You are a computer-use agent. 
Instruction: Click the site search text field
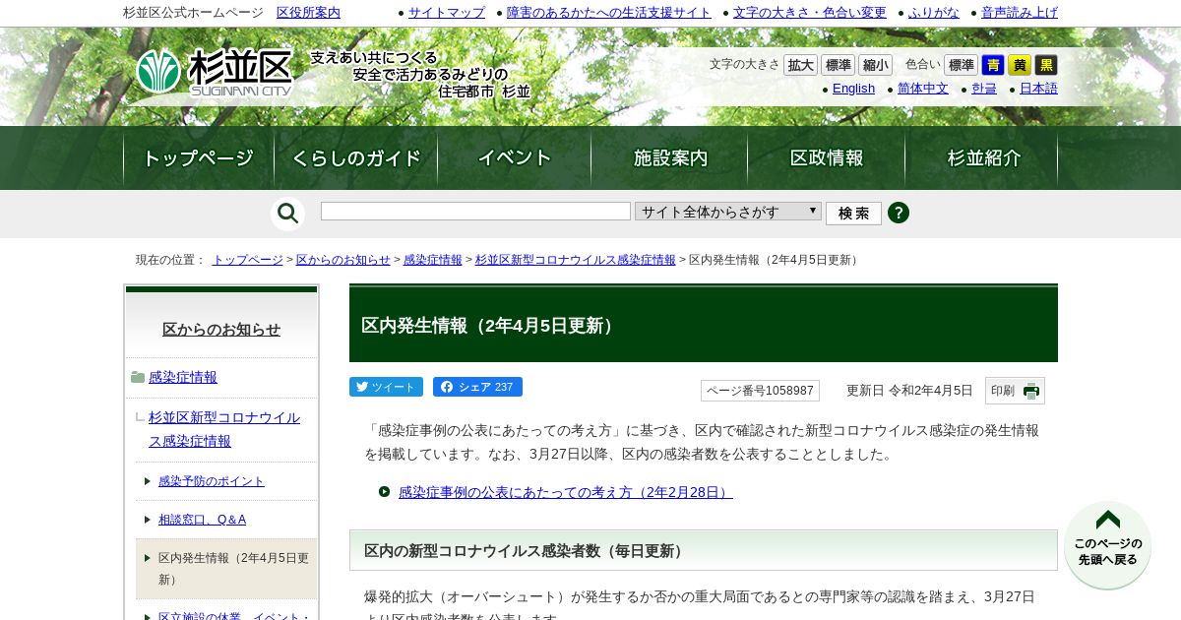pos(475,211)
